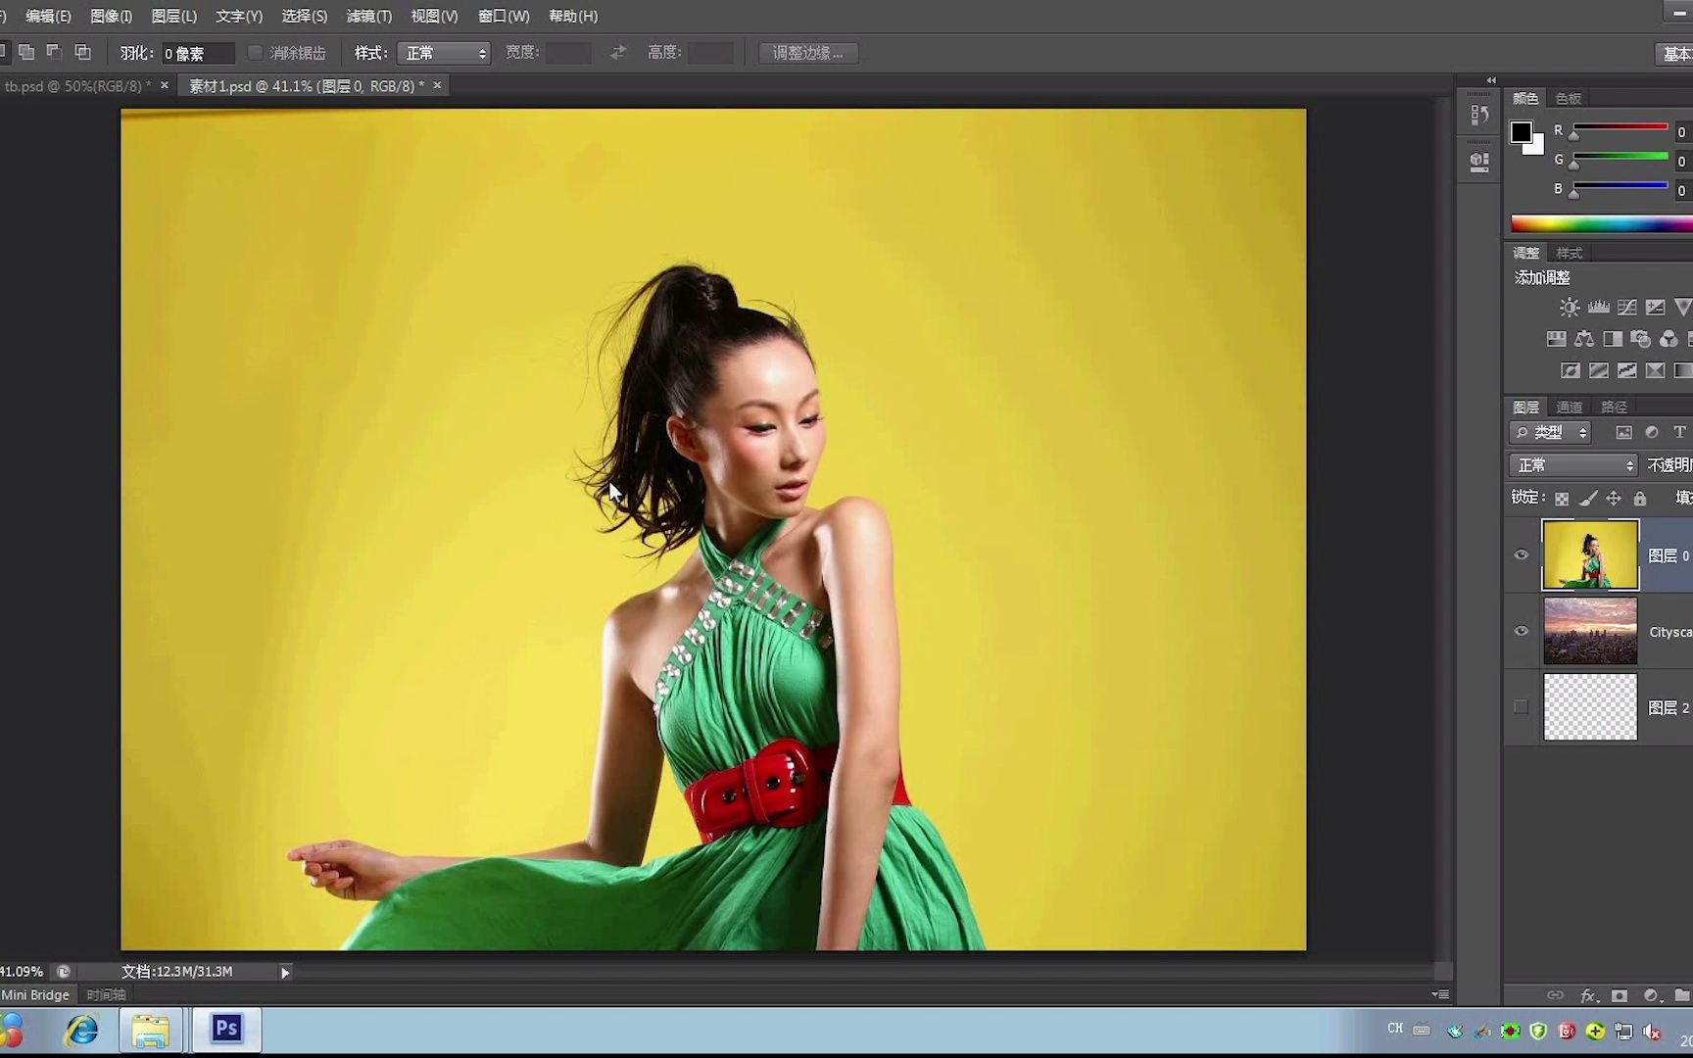Expand the status bar info arrow
This screenshot has height=1058, width=1693.
285,972
